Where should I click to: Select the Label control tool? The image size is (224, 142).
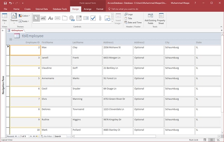(50, 18)
